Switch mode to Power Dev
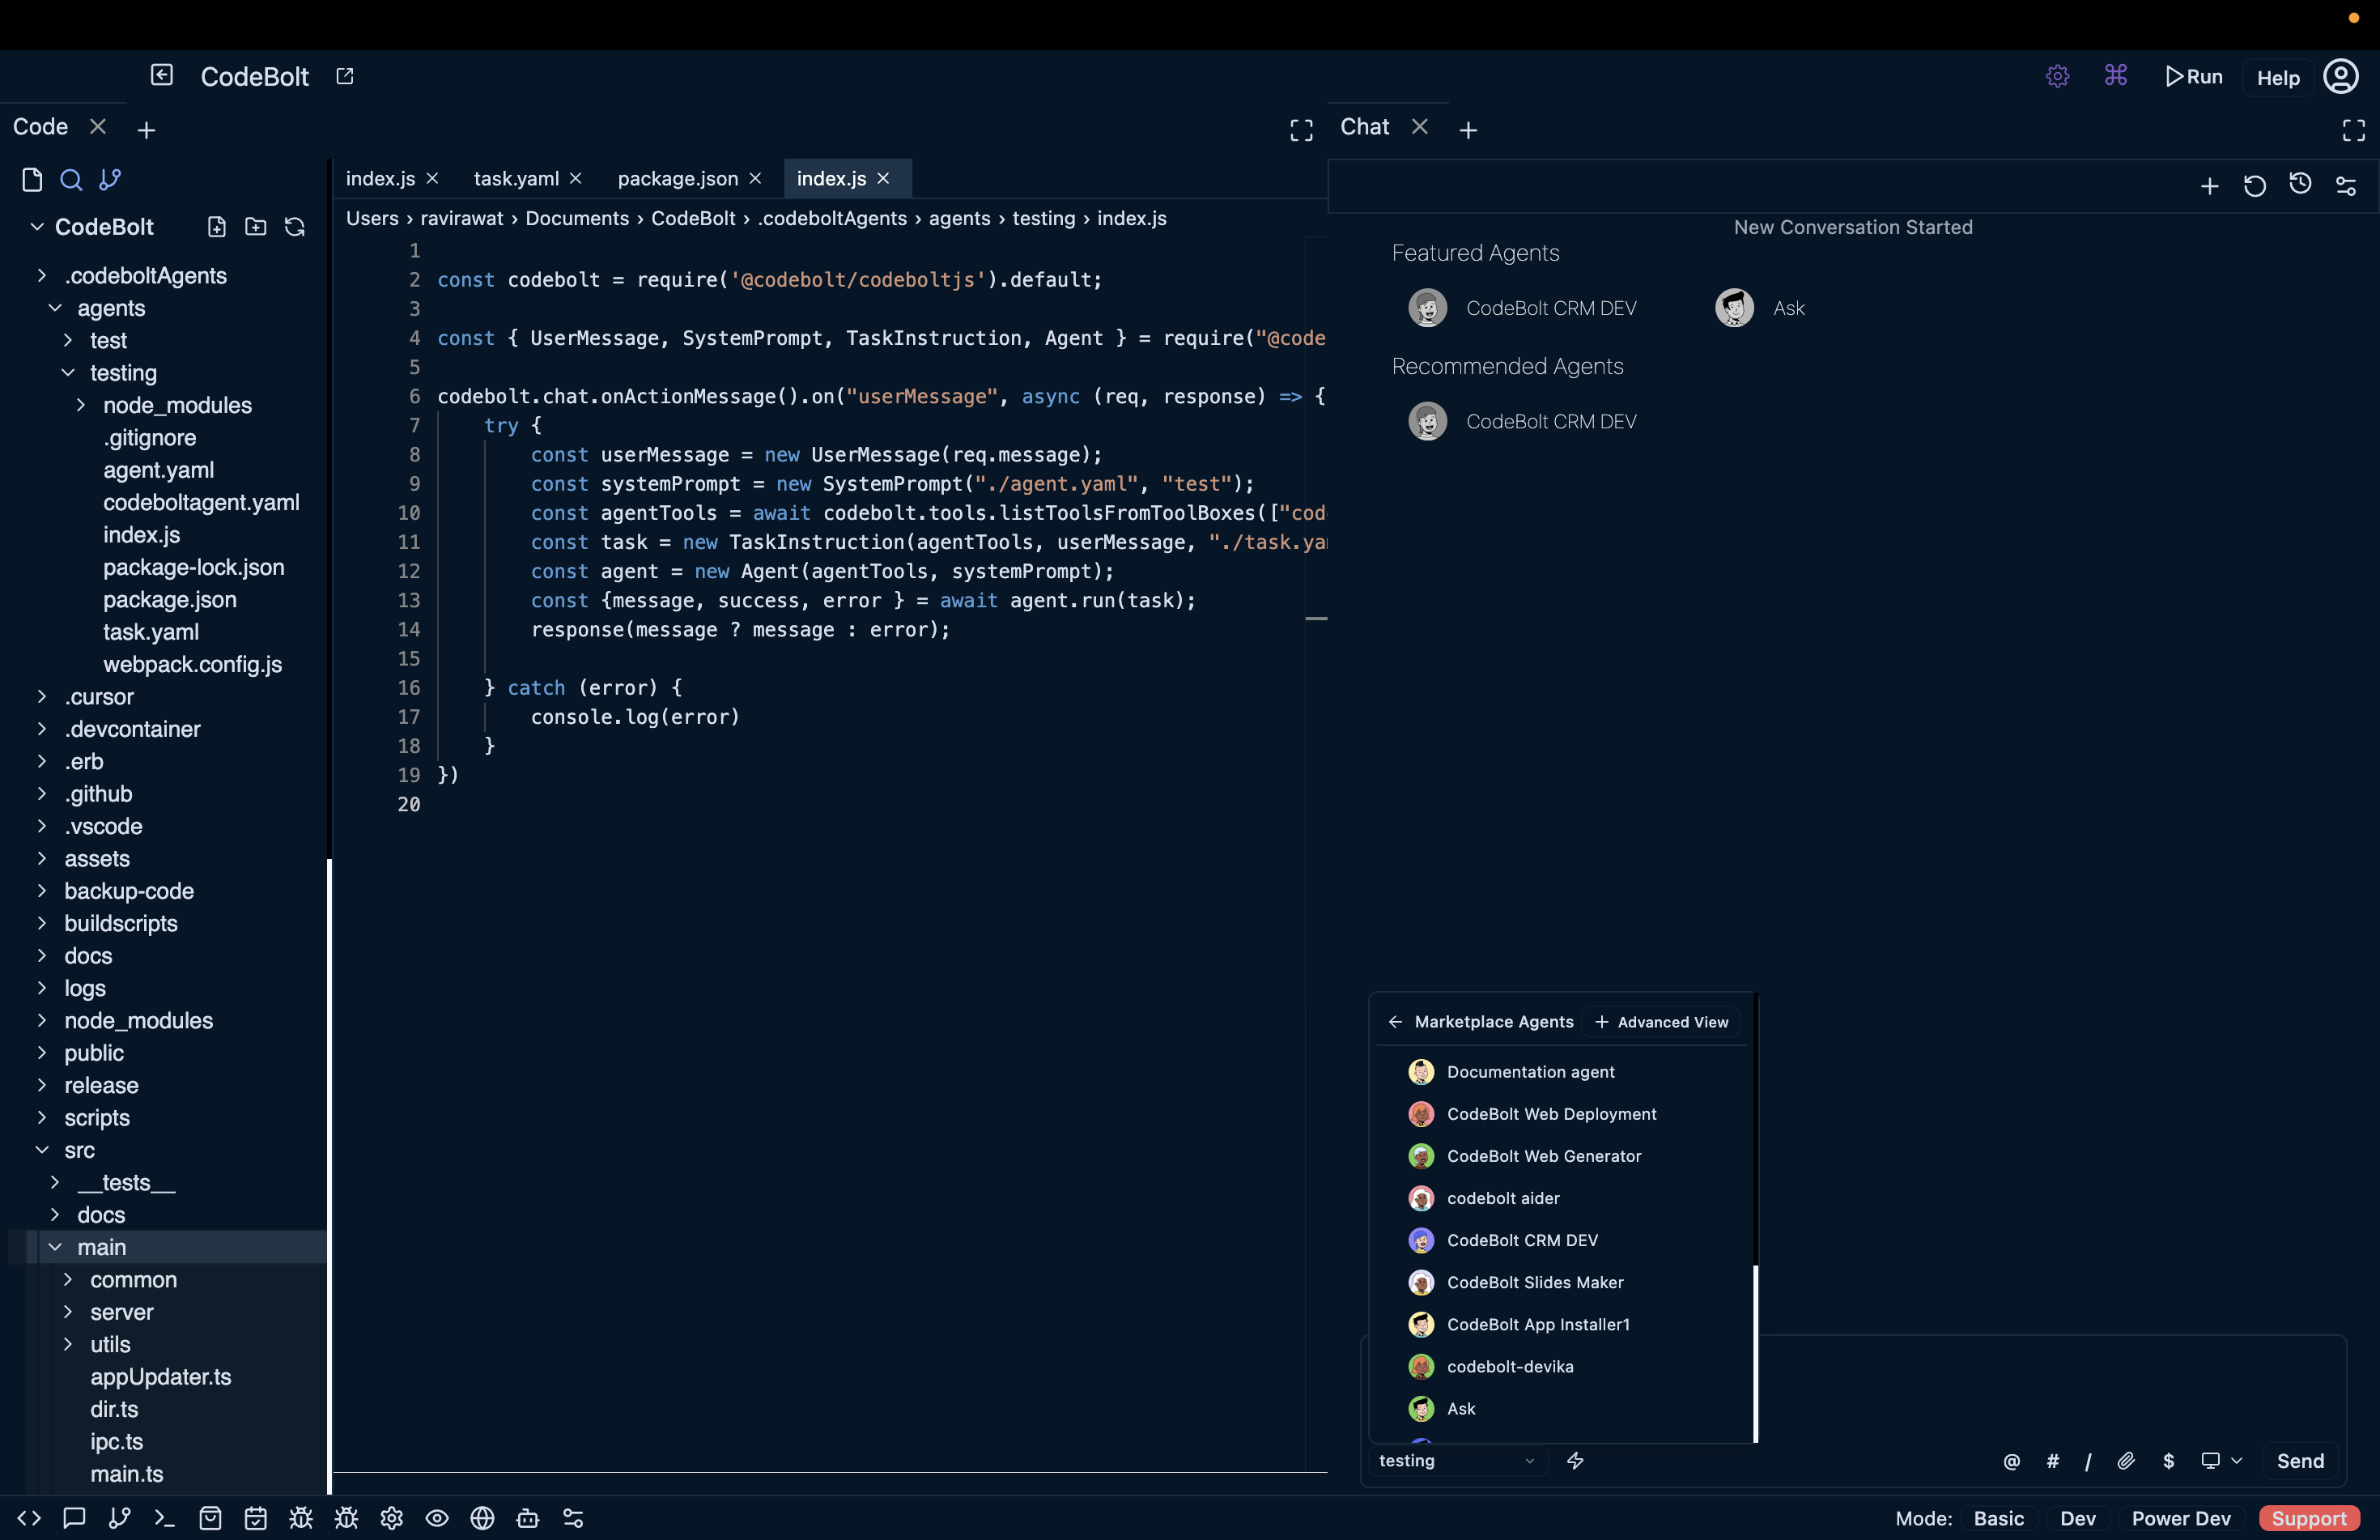The width and height of the screenshot is (2380, 1540). (x=2181, y=1518)
